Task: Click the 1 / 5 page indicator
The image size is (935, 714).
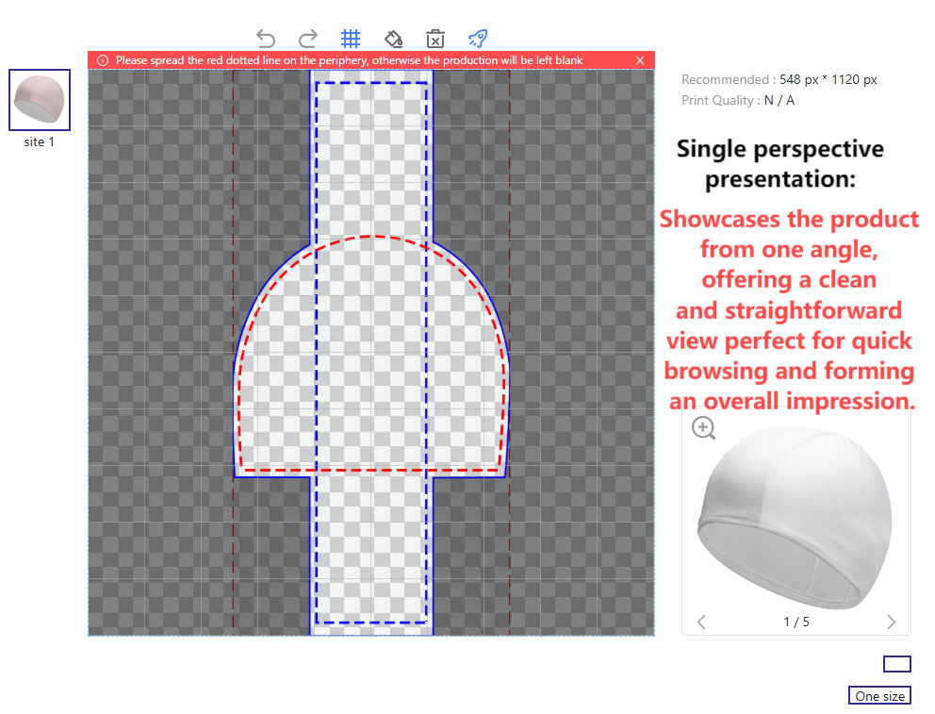Action: coord(796,623)
